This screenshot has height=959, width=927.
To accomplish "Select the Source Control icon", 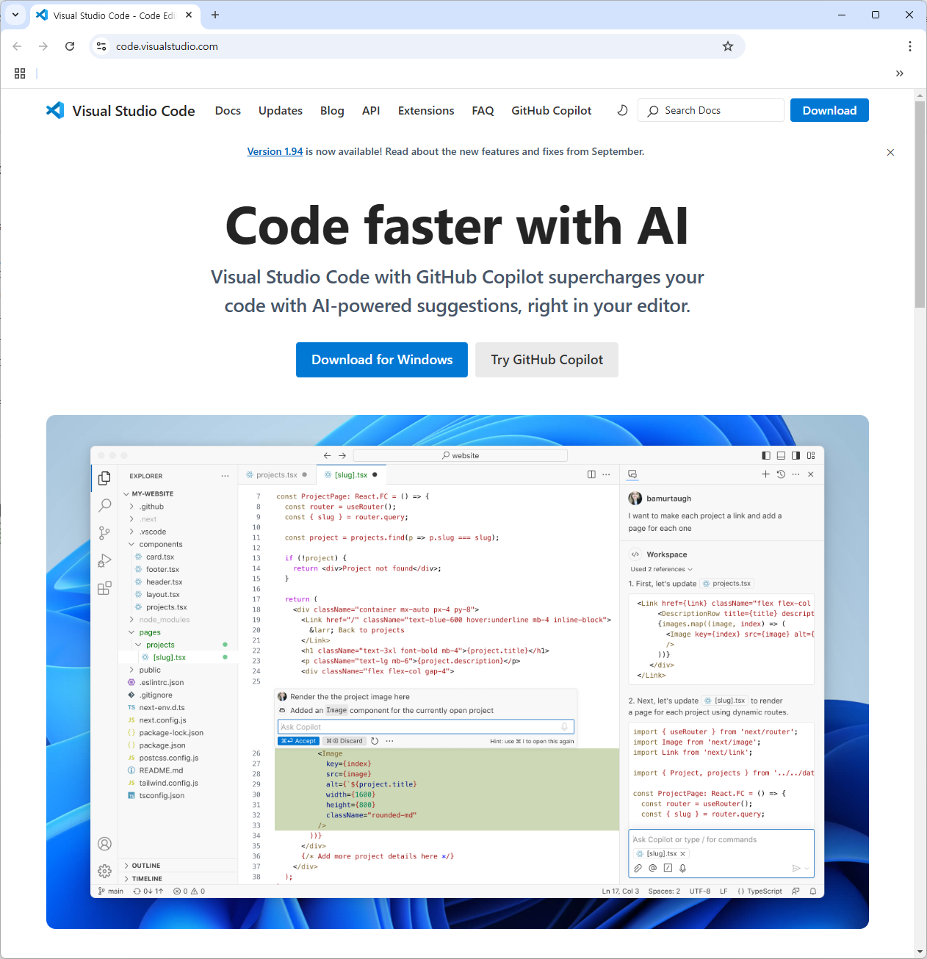I will tap(104, 532).
